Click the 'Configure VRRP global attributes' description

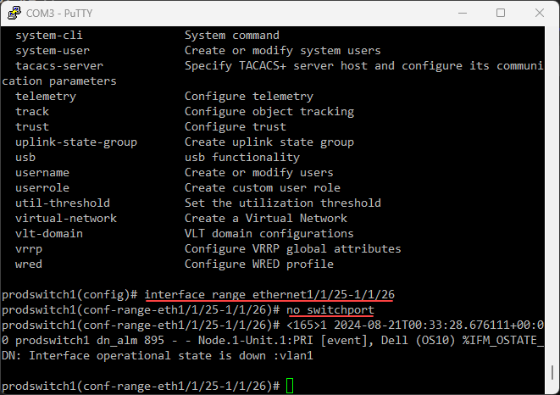[293, 249]
